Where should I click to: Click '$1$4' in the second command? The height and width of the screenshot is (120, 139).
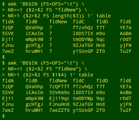58,75
